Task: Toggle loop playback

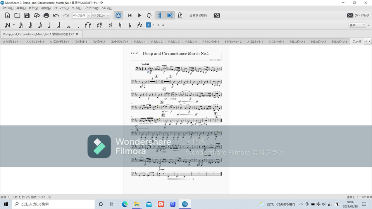Action: (x=149, y=15)
